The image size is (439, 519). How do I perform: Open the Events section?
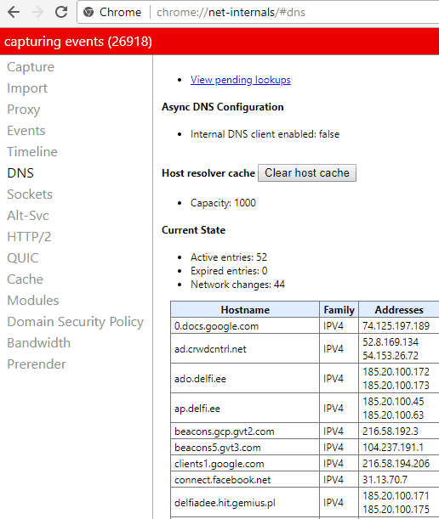point(26,131)
